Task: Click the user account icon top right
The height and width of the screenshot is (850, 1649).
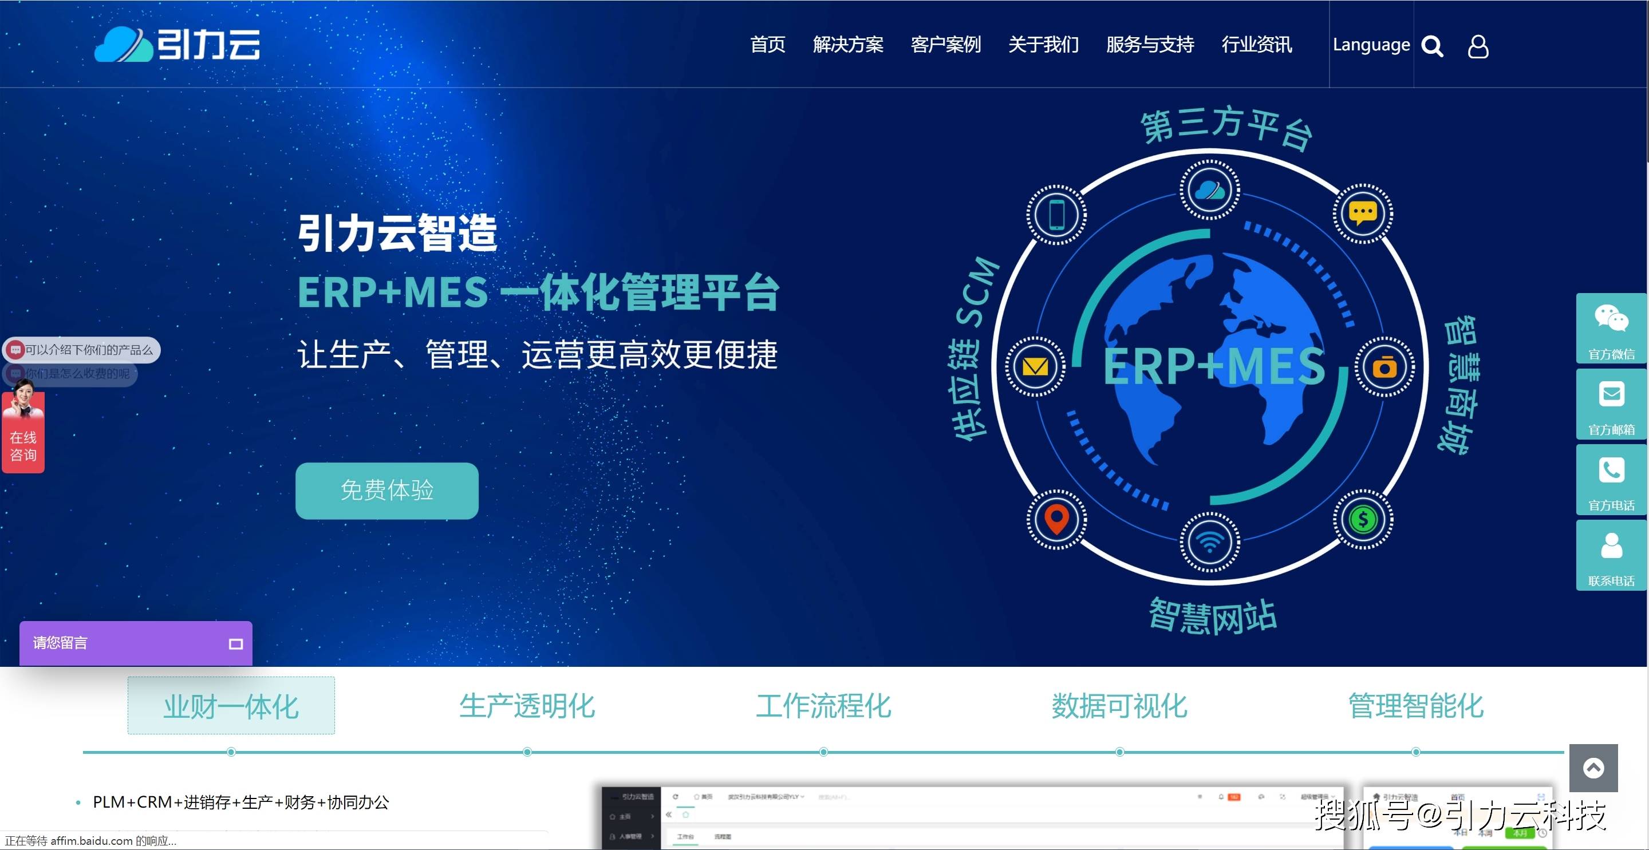Action: [x=1479, y=46]
